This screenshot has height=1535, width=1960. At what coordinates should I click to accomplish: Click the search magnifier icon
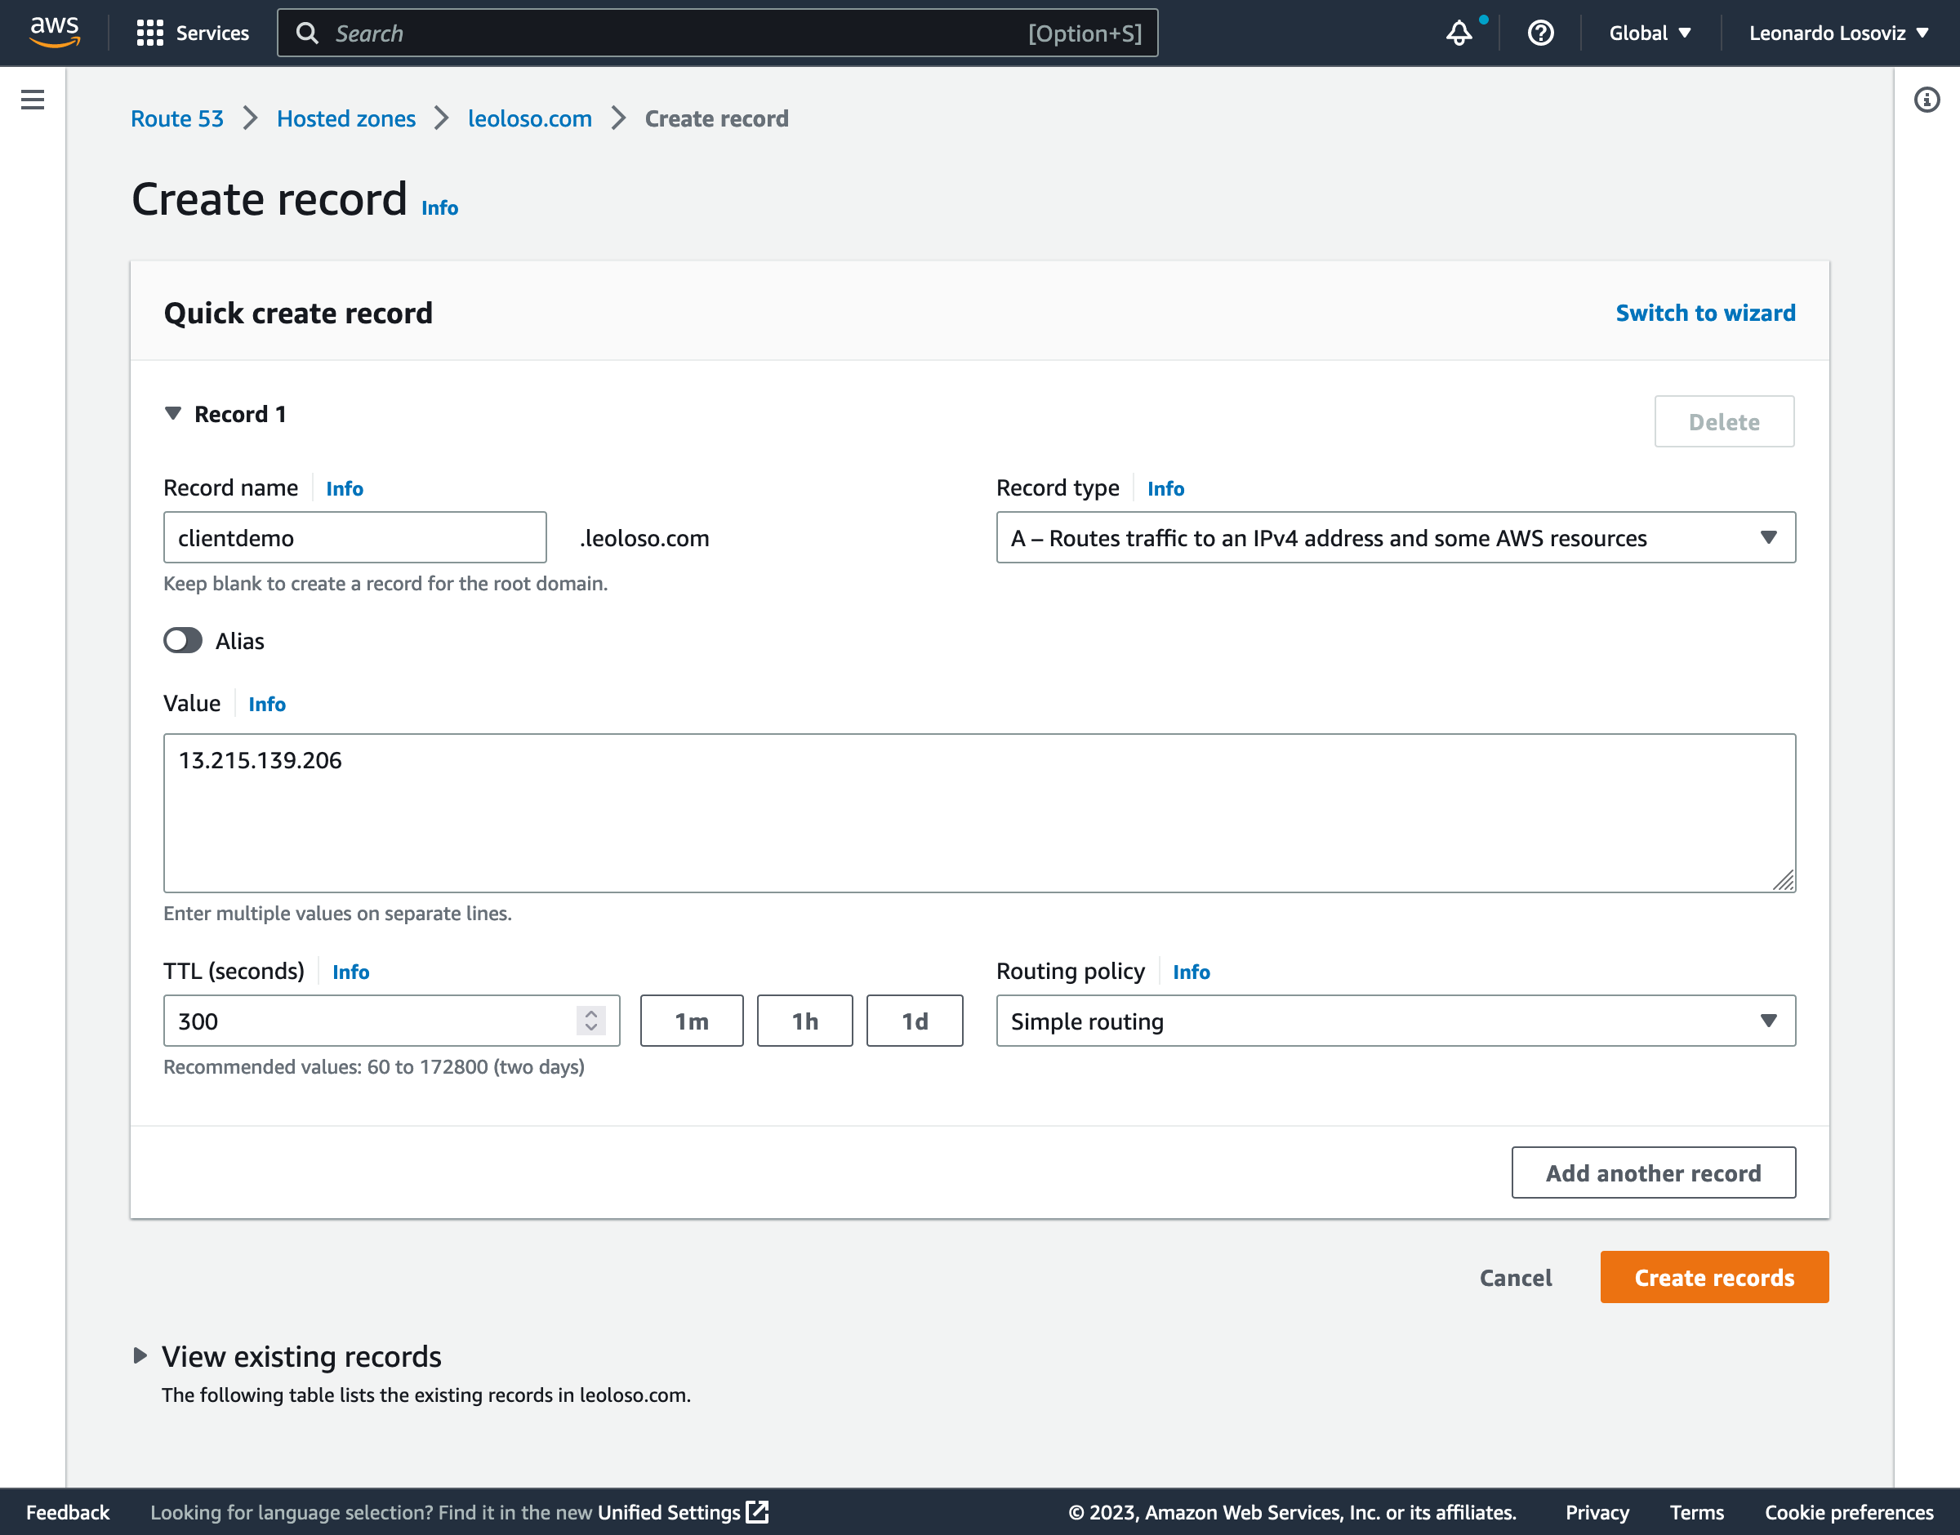point(307,33)
